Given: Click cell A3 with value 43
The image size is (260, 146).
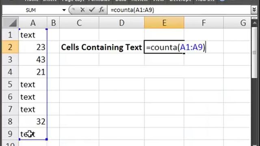Looking at the screenshot, I should [33, 60].
